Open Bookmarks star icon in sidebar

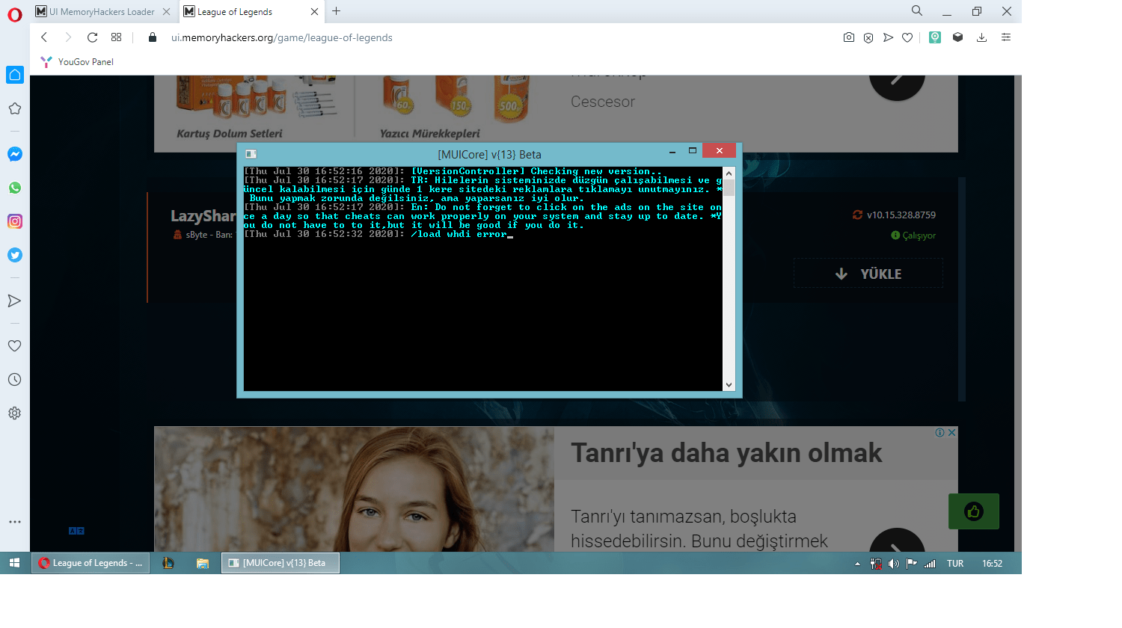click(14, 109)
